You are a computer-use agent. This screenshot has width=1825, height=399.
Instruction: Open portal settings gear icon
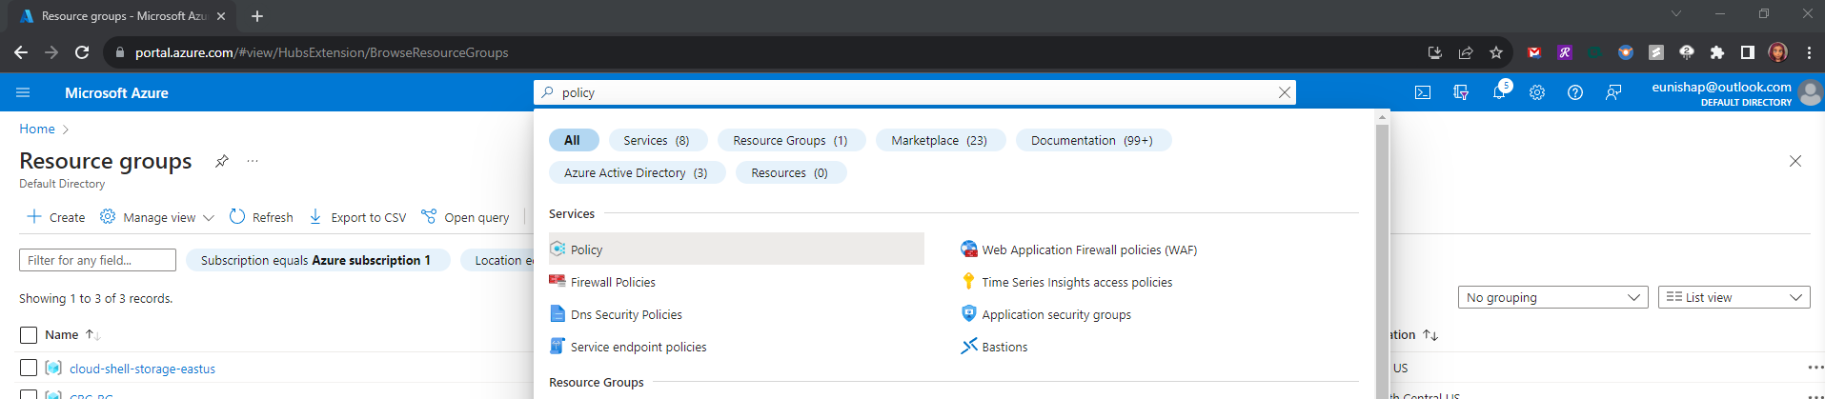click(1537, 92)
